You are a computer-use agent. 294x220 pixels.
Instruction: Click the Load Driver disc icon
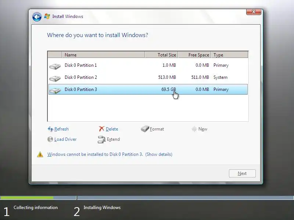click(50, 139)
